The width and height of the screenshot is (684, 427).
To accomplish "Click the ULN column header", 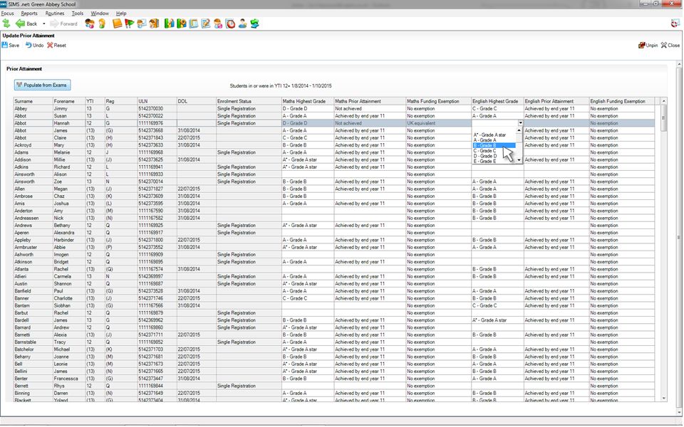I will pyautogui.click(x=157, y=101).
